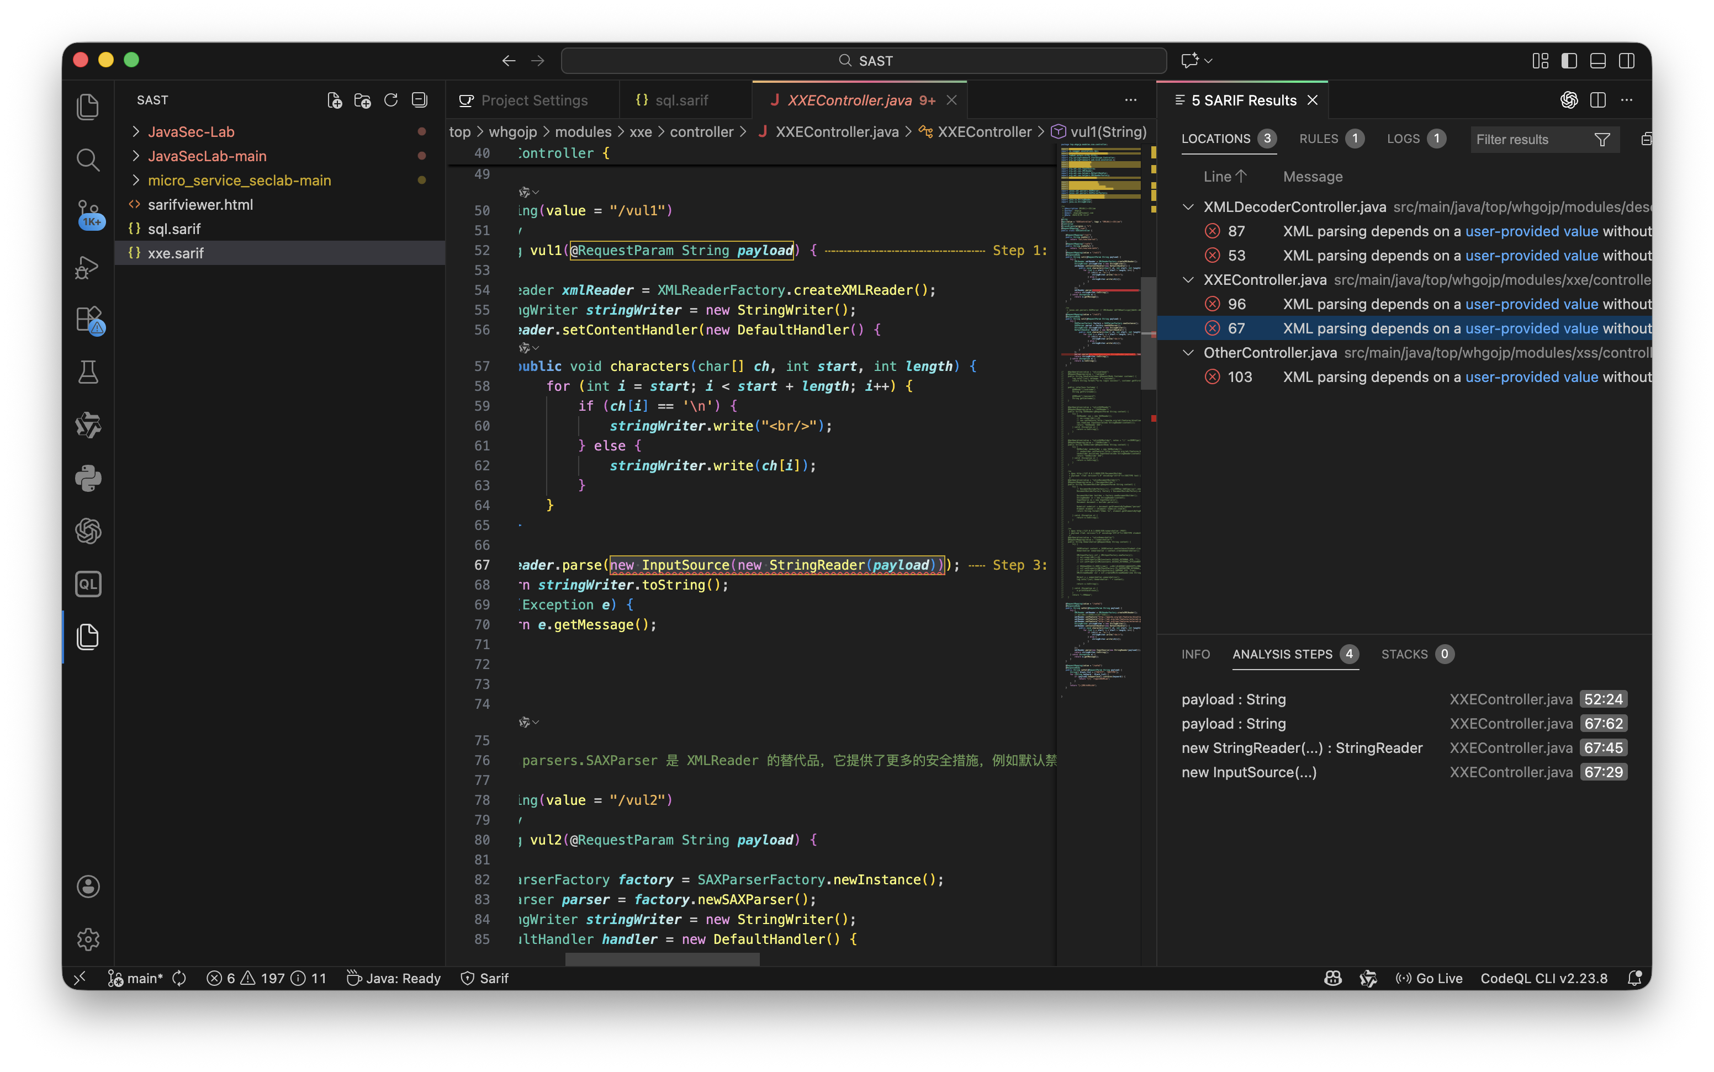This screenshot has width=1714, height=1072.
Task: Open the CodeQL extension in activity bar
Action: click(x=88, y=584)
